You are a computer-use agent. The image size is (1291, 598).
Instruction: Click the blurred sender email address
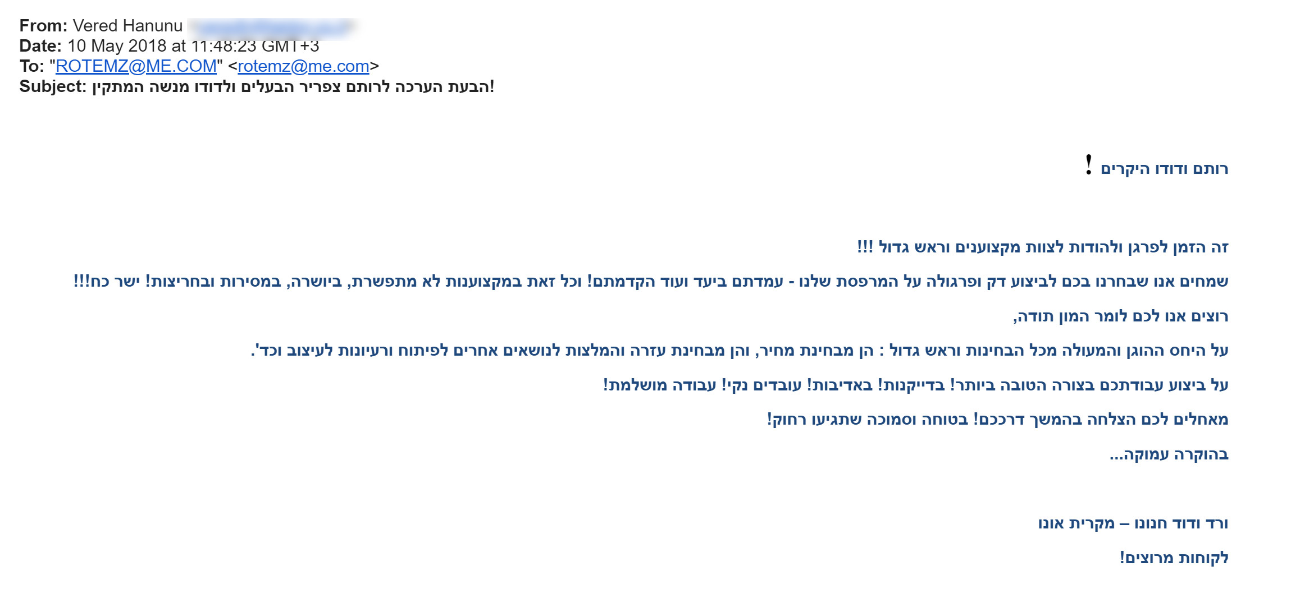tap(271, 27)
